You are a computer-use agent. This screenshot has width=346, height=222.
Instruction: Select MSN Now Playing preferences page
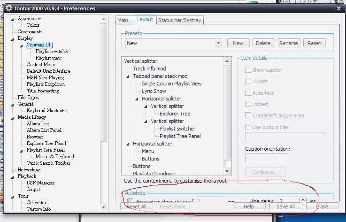(x=45, y=78)
